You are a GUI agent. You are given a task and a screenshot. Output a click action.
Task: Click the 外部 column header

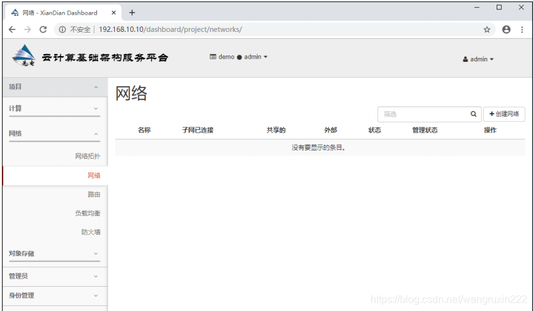[x=330, y=130]
